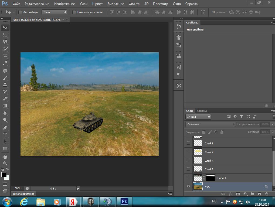Open the Слой auto-select dropdown

[54, 12]
